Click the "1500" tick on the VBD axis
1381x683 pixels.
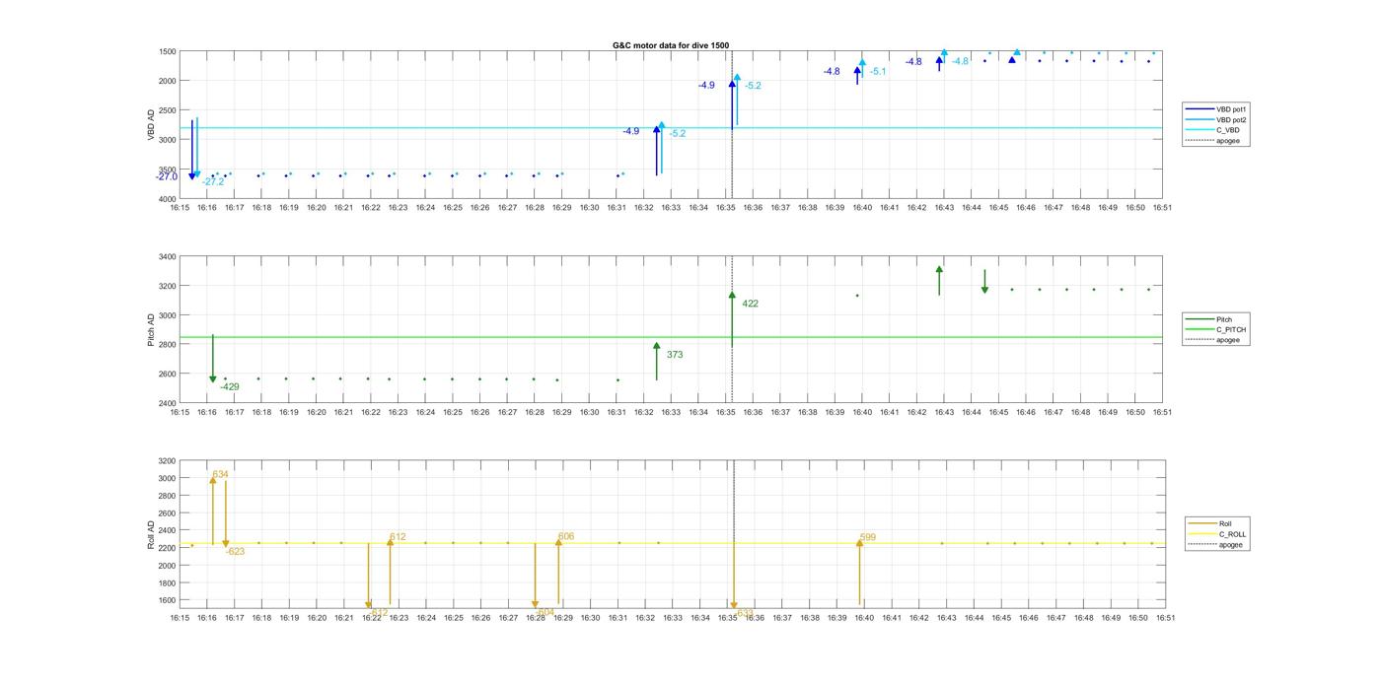point(168,51)
